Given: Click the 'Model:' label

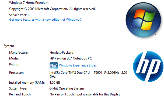Looking at the screenshot, I should pos(14,58).
